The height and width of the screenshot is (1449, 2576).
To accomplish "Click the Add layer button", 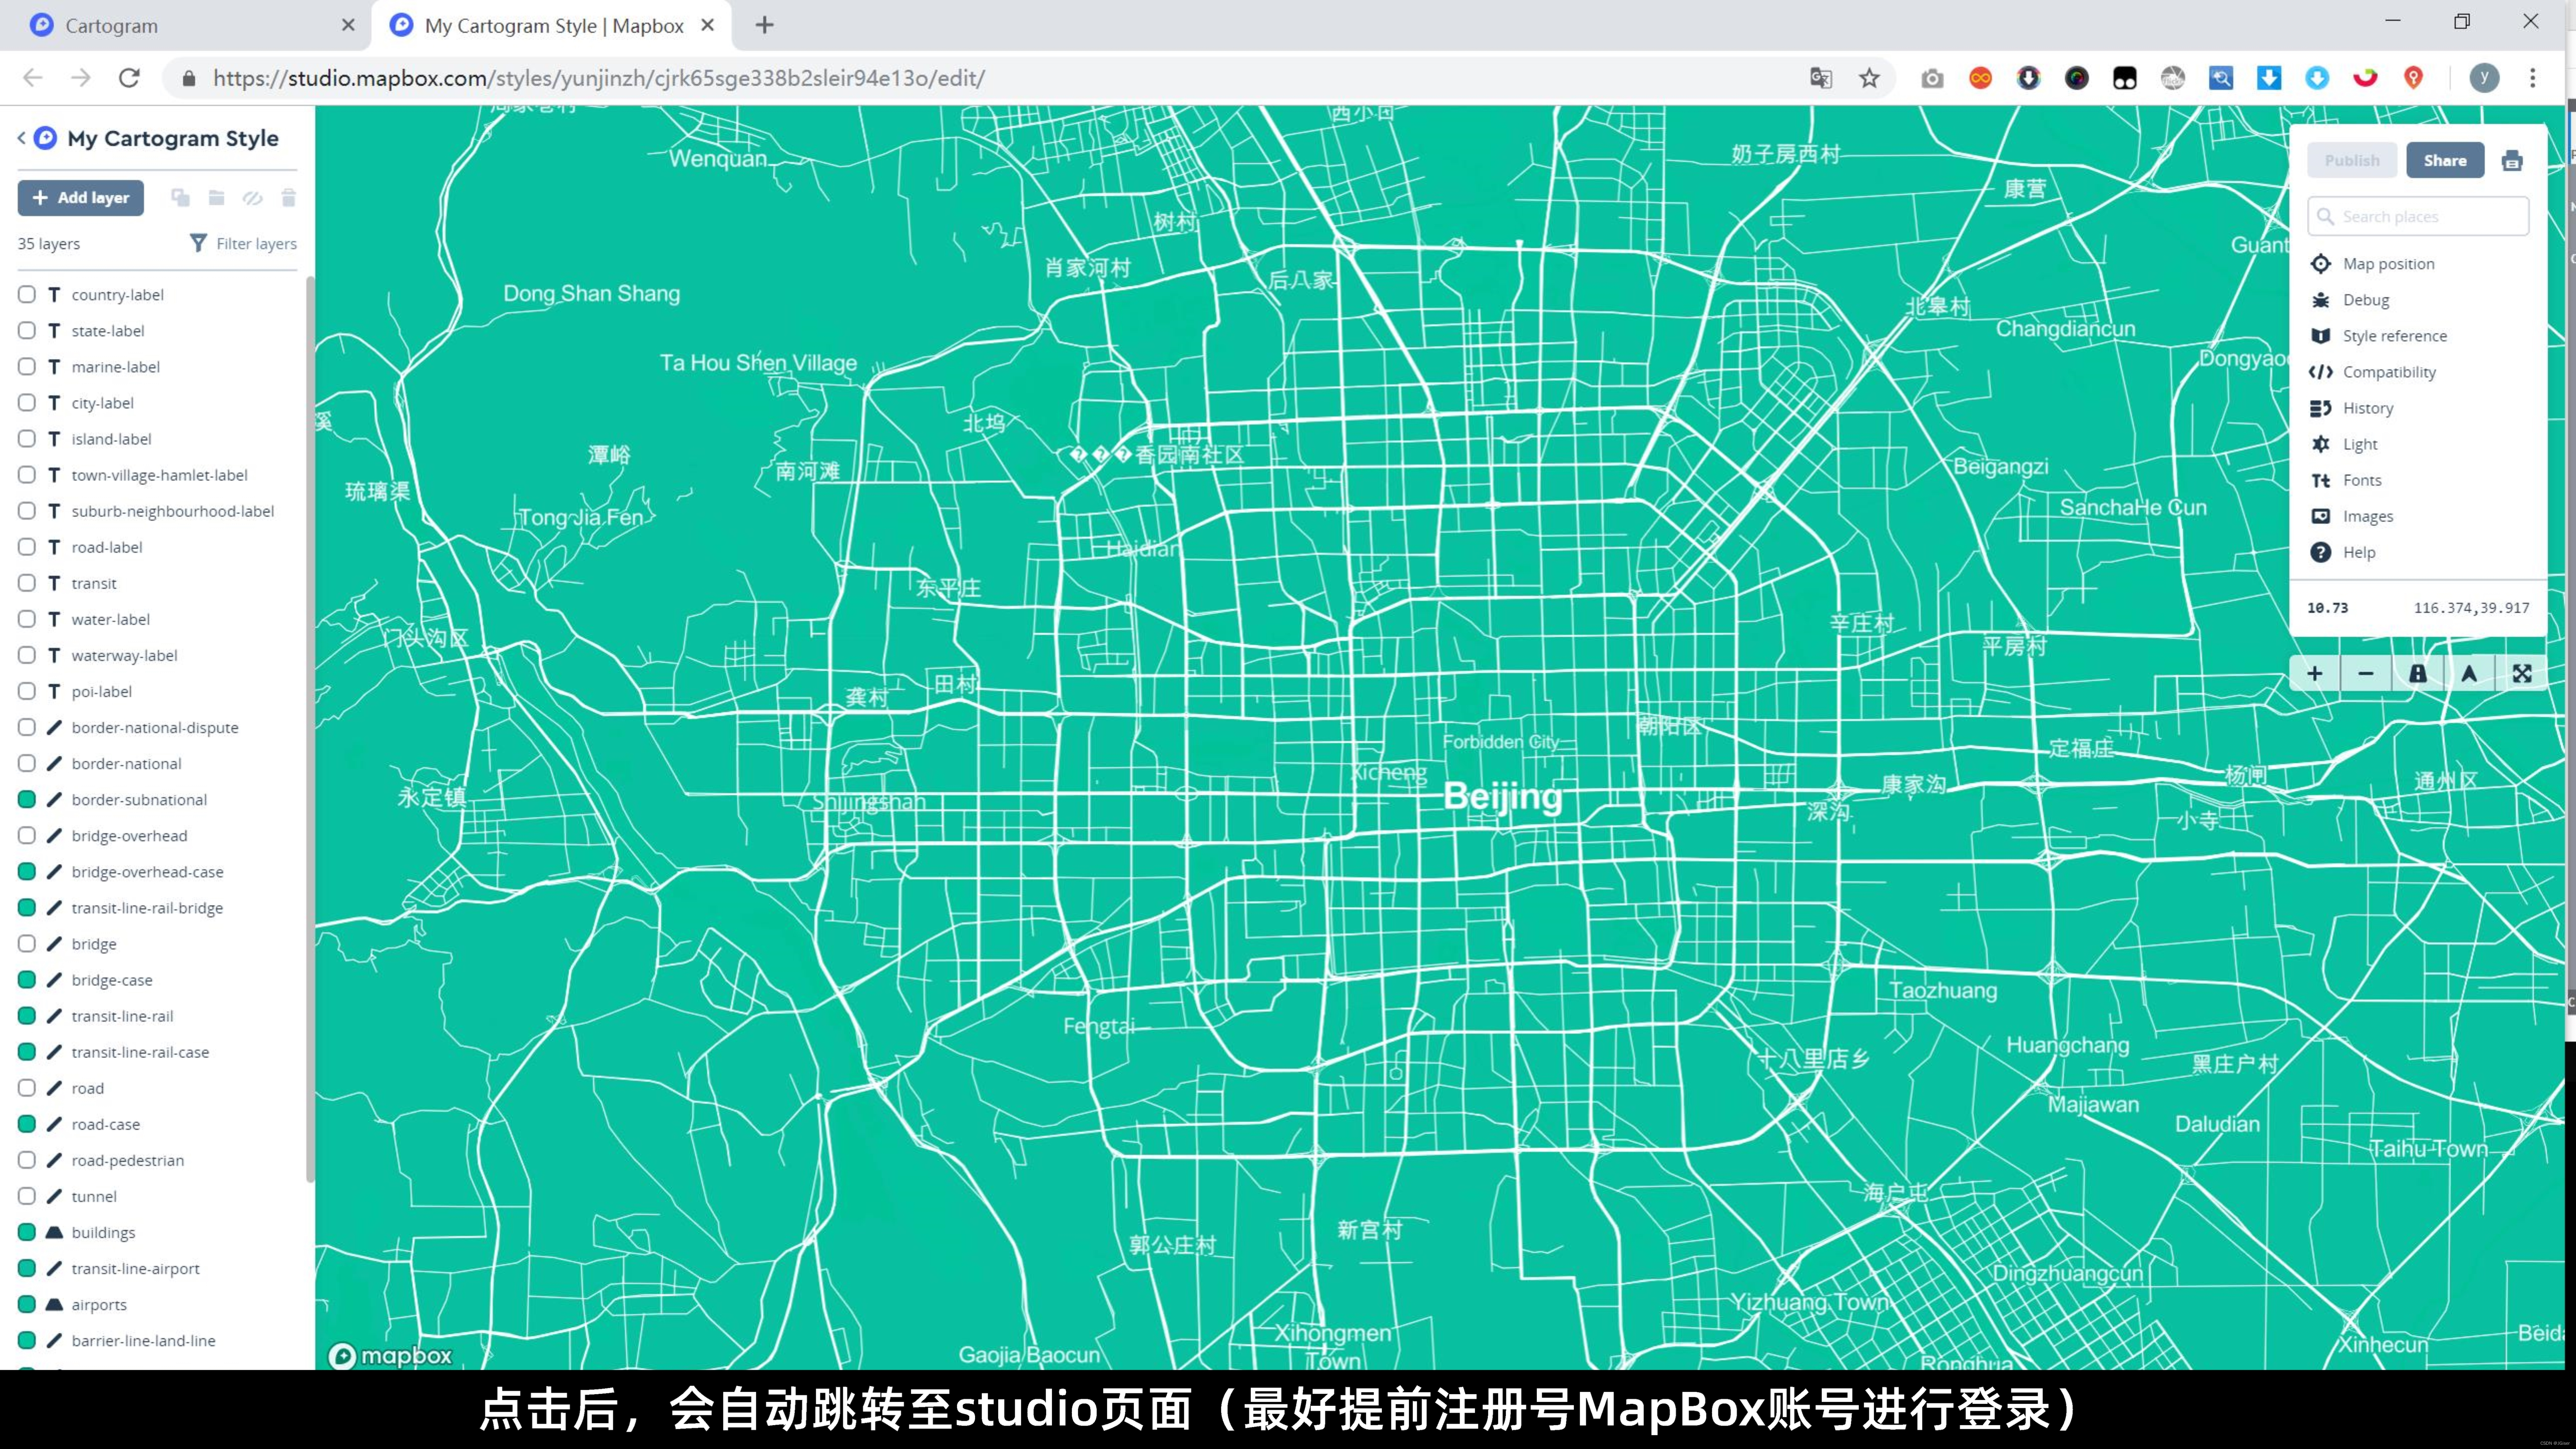I will point(81,198).
